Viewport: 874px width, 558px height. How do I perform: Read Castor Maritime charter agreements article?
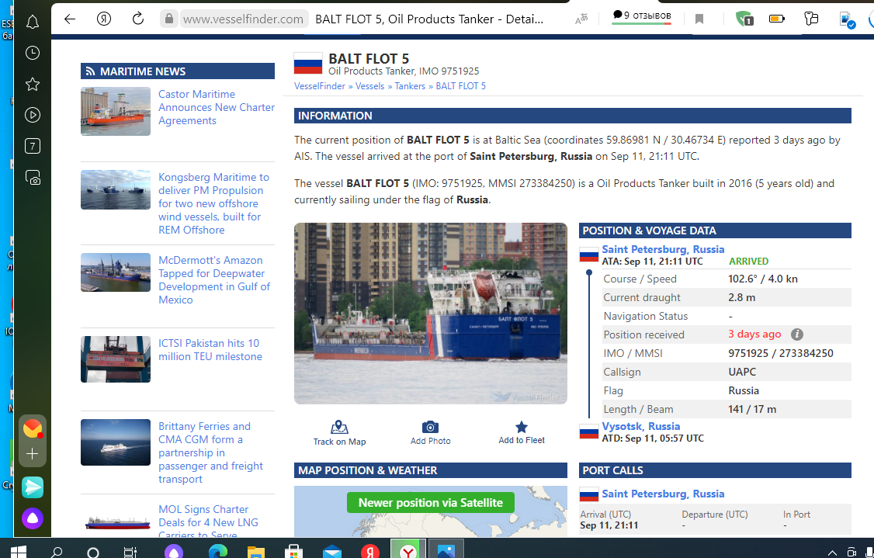pyautogui.click(x=217, y=107)
